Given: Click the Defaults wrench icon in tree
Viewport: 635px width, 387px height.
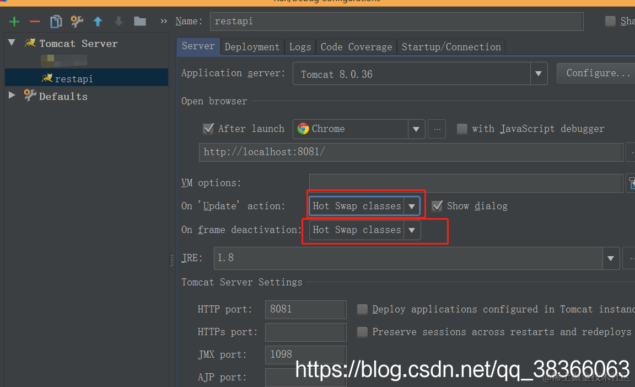Looking at the screenshot, I should point(30,96).
